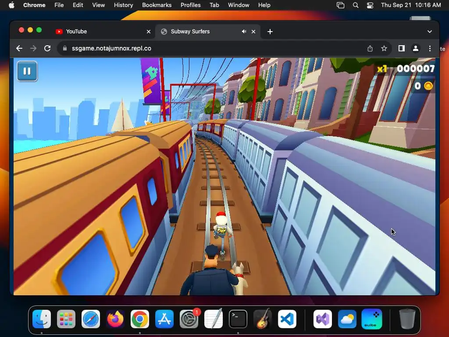Screen dimensions: 449x337
Task: Open a new tab with the plus button
Action: click(270, 32)
